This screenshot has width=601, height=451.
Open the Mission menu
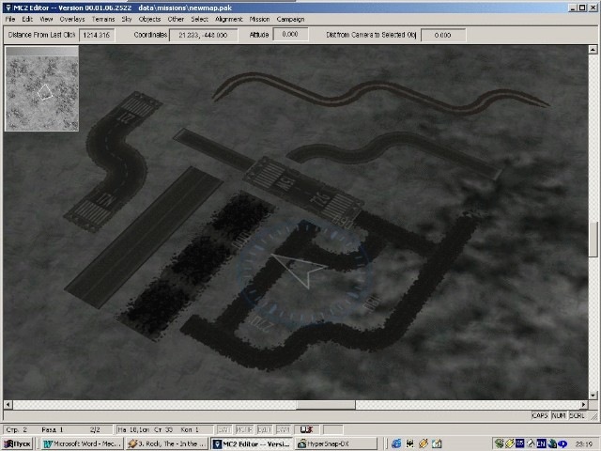coord(259,19)
